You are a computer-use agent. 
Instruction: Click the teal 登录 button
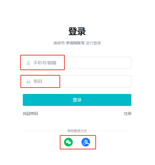point(77,100)
